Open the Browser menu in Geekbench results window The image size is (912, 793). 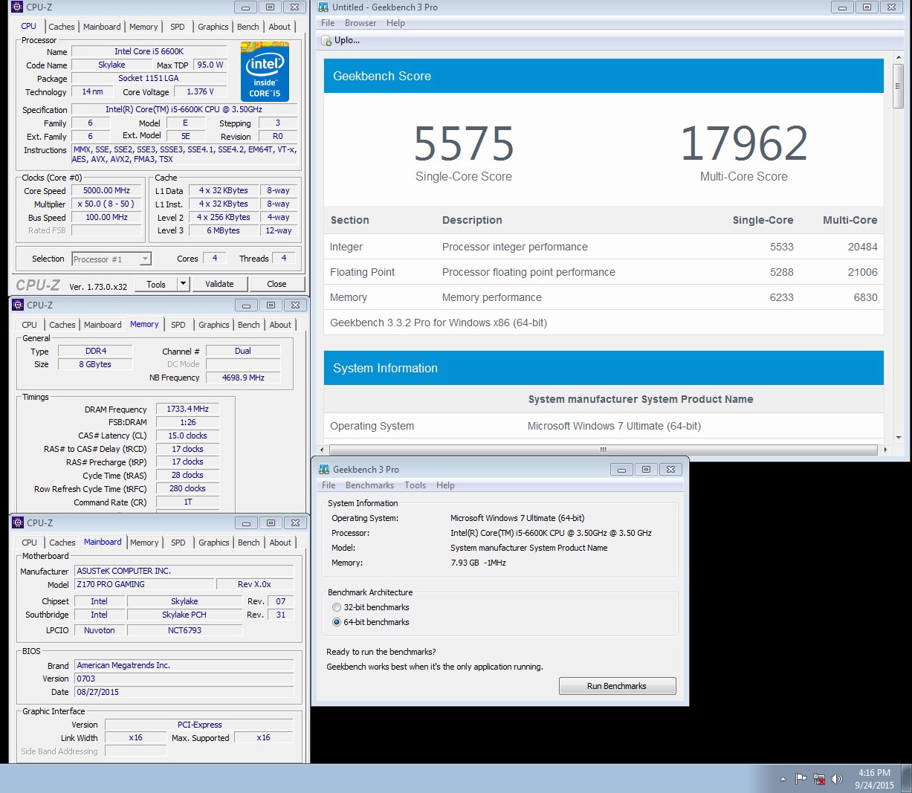pos(360,23)
